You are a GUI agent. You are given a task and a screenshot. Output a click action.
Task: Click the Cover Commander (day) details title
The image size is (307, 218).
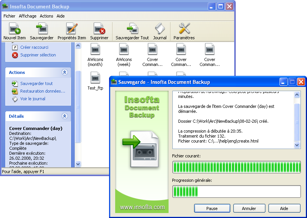click(35, 128)
